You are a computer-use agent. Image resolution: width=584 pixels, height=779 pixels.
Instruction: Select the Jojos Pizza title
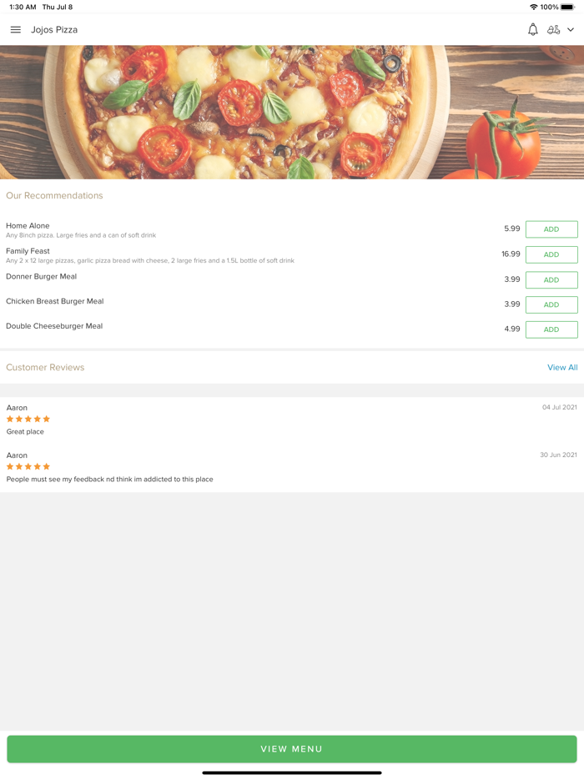click(57, 29)
